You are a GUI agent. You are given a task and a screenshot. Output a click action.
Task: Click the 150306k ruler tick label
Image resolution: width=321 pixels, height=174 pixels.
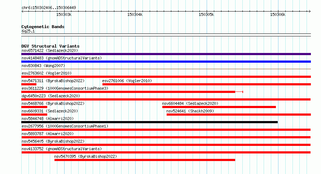(278, 14)
